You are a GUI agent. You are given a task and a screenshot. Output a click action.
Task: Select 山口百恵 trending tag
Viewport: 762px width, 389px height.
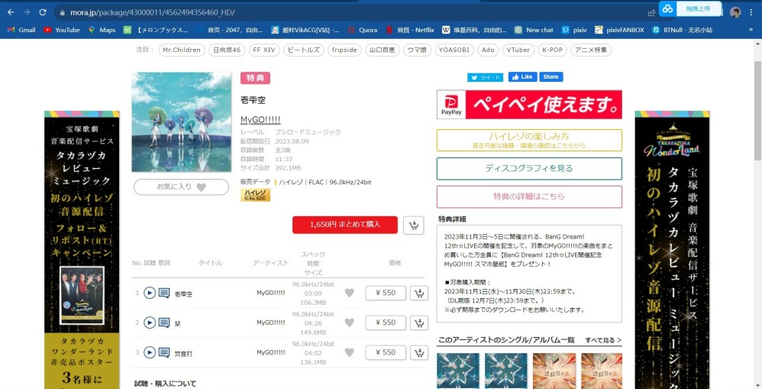(x=382, y=50)
